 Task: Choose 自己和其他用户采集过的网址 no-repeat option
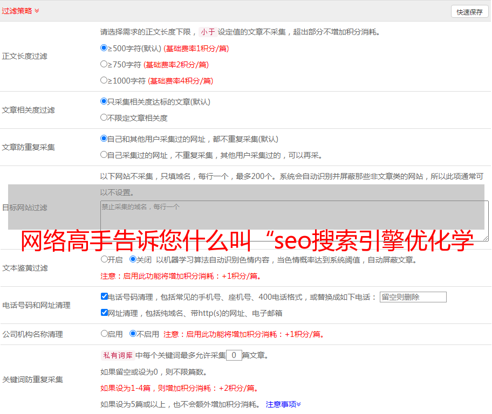pyautogui.click(x=104, y=139)
